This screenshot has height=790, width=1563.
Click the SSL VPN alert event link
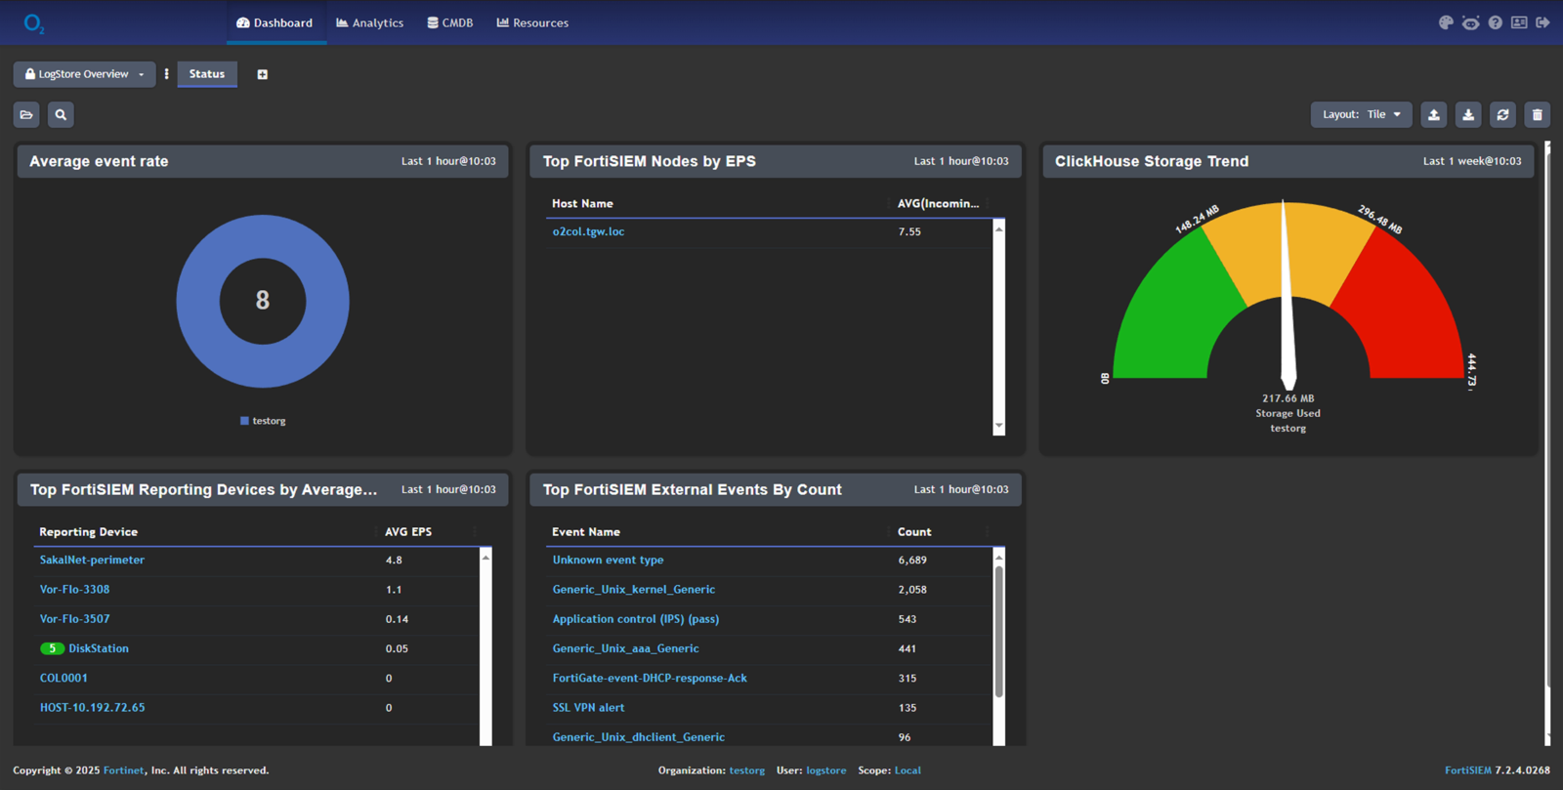coord(588,708)
